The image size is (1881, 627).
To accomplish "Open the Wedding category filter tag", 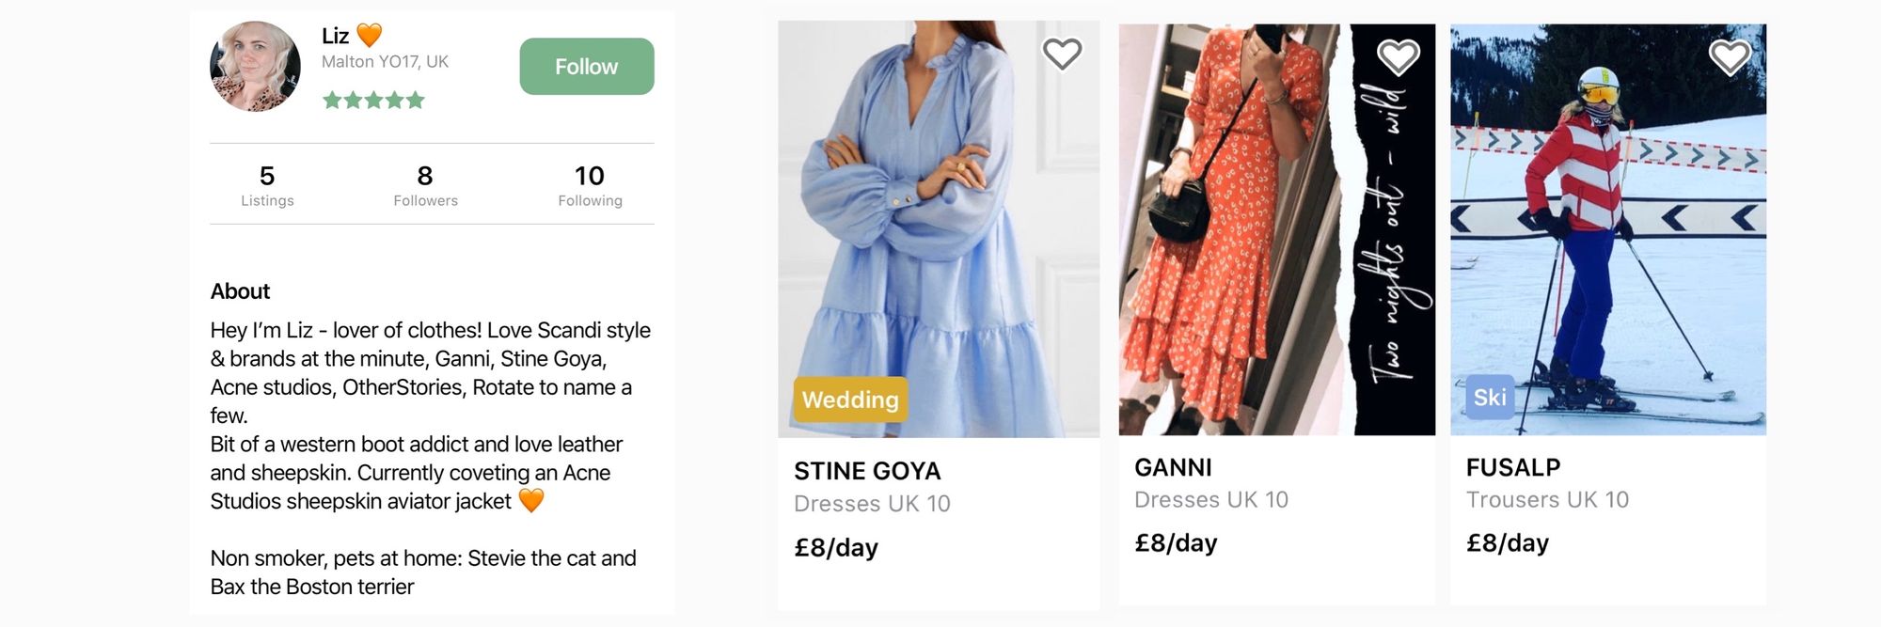I will pyautogui.click(x=849, y=400).
